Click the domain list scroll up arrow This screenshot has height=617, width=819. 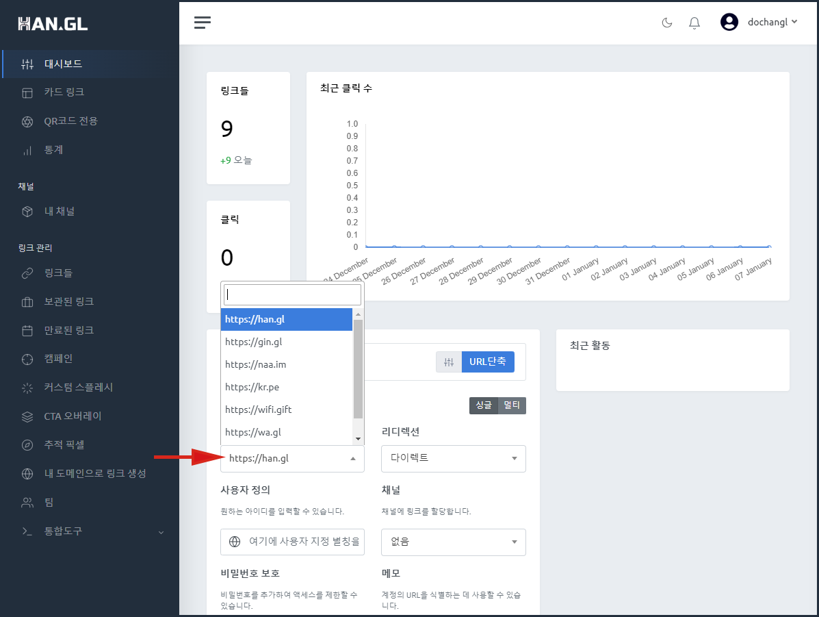click(x=358, y=314)
